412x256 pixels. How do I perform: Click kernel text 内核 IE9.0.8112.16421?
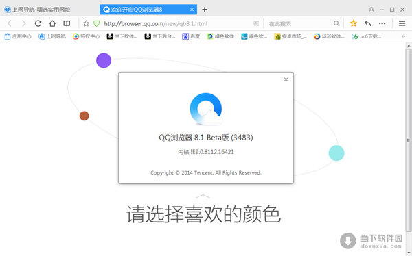point(206,152)
